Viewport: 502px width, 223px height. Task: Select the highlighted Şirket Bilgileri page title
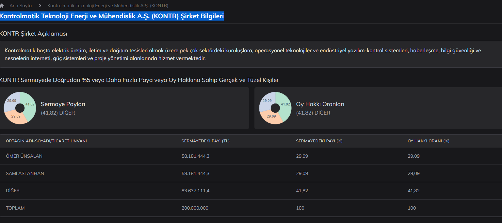point(112,16)
